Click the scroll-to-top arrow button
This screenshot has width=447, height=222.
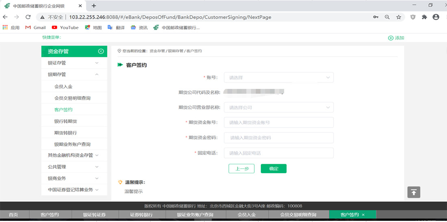coord(414,192)
